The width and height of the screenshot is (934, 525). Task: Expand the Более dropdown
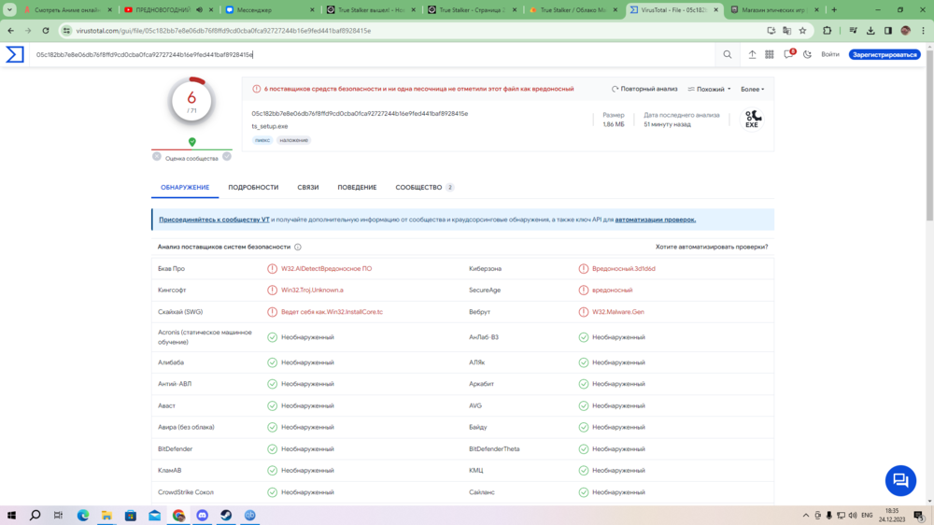point(752,90)
